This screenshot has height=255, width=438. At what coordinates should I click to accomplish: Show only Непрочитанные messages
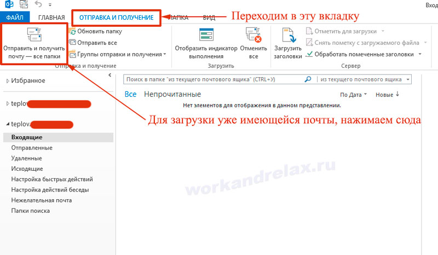point(172,94)
